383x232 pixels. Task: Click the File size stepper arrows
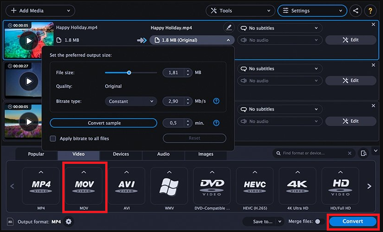(x=188, y=73)
